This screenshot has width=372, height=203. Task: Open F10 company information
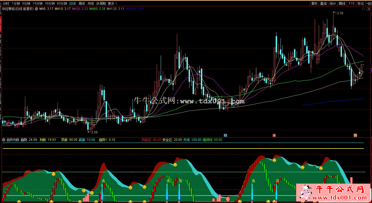pos(352,3)
